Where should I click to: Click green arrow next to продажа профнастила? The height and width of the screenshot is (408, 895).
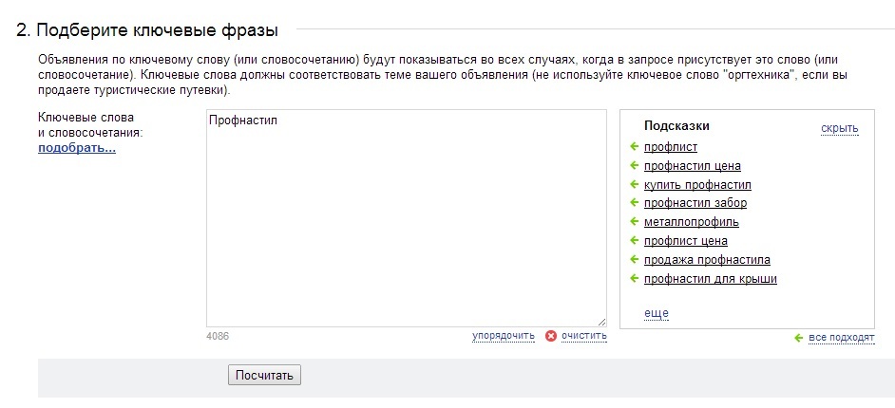(634, 260)
